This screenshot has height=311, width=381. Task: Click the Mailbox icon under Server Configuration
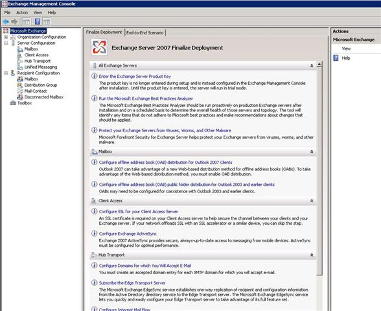[x=20, y=49]
